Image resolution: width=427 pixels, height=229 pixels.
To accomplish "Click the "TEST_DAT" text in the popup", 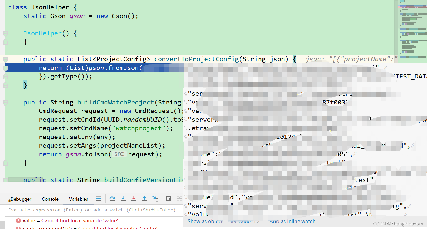I will coord(409,77).
